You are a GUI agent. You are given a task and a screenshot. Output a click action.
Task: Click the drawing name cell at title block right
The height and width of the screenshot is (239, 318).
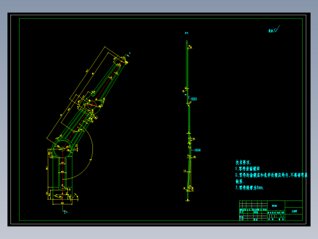[x=294, y=211]
